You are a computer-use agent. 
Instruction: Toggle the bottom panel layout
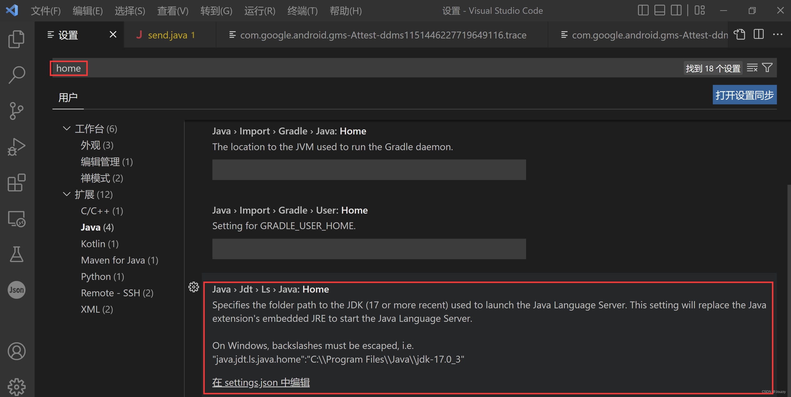659,11
